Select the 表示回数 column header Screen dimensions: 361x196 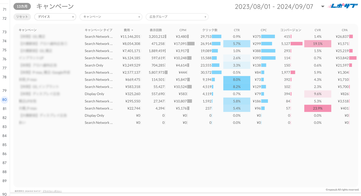click(156, 30)
